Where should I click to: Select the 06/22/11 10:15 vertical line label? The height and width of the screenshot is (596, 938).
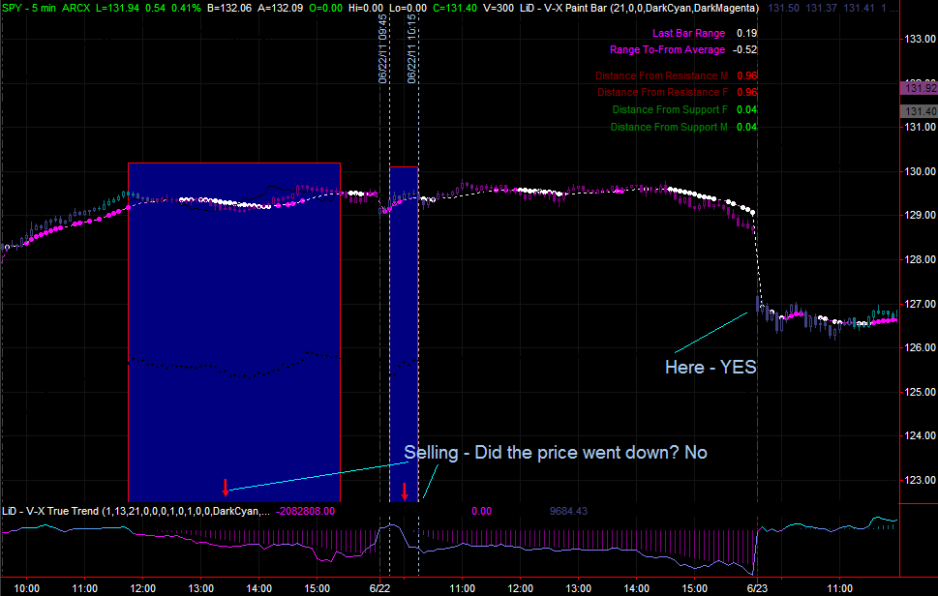coord(412,49)
